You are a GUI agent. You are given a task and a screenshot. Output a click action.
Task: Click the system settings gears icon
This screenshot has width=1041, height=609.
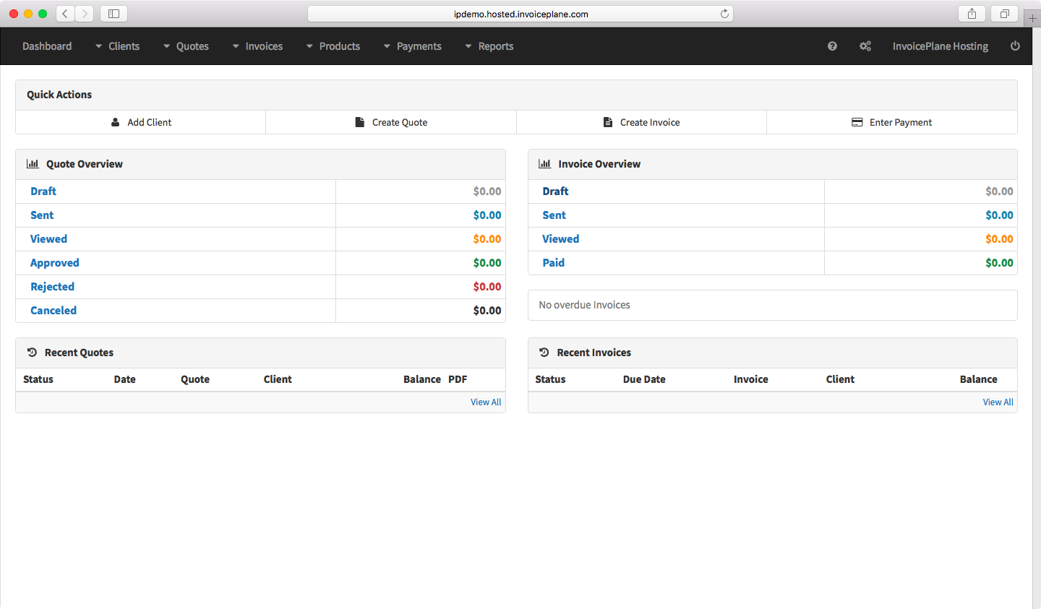(x=865, y=46)
